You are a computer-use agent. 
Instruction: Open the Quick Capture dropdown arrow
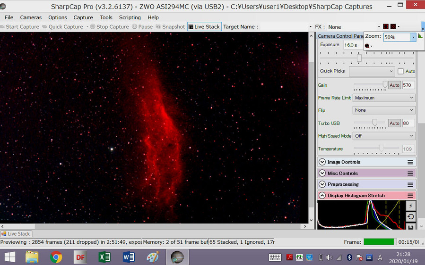87,27
